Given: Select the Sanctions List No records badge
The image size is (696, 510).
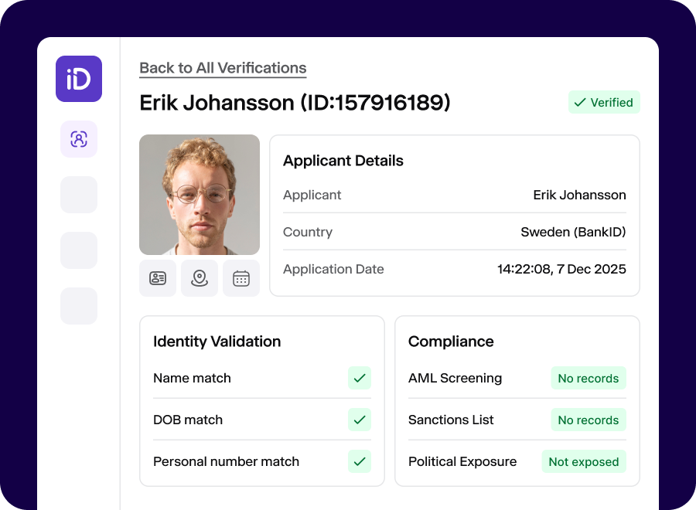Looking at the screenshot, I should point(589,420).
